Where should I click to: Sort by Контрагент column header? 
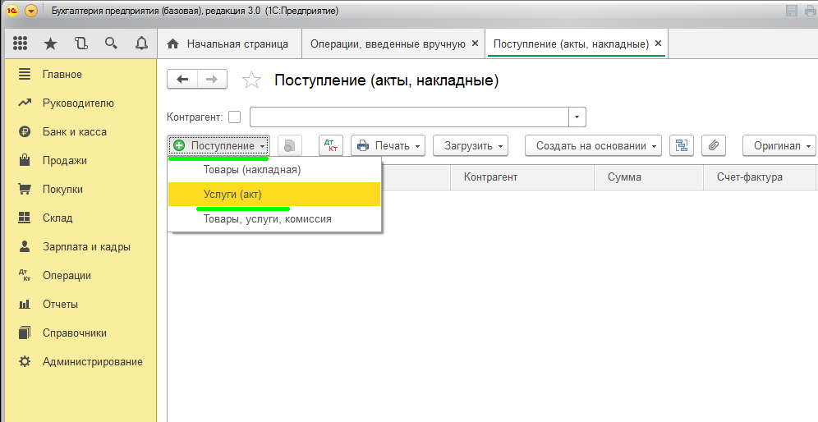pyautogui.click(x=522, y=177)
